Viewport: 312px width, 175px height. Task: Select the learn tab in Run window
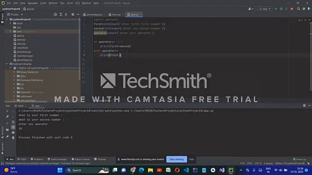pyautogui.click(x=20, y=106)
